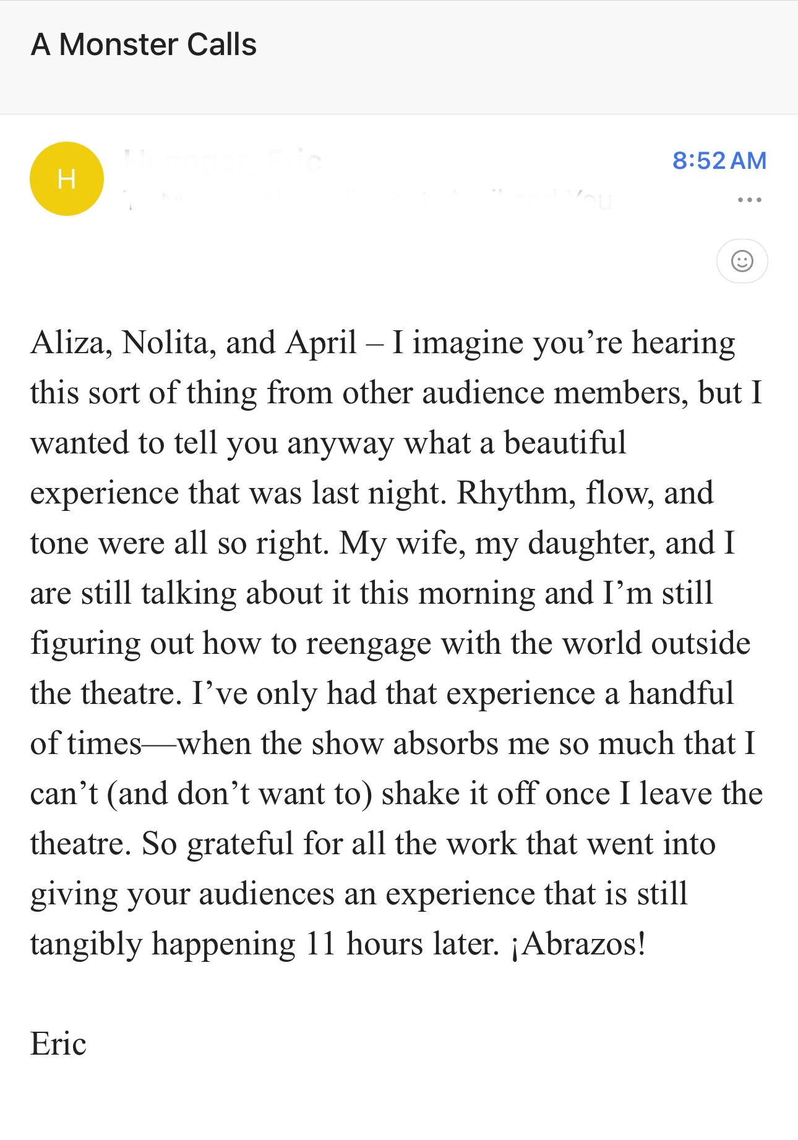The width and height of the screenshot is (798, 1140).
Task: Tap the words 'Rhythm, flow, and'
Action: coord(585,493)
